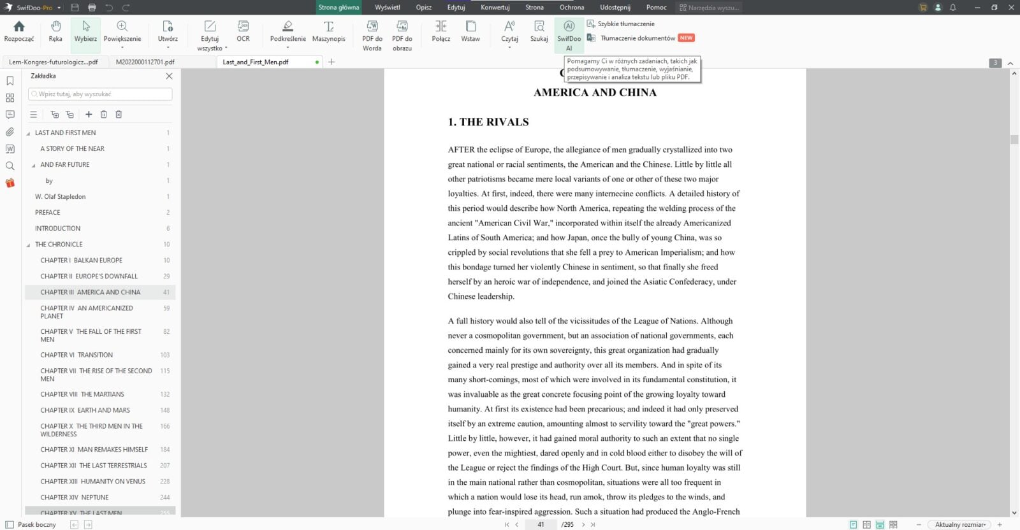Click PDF do Worda converter icon
1020x530 pixels.
pos(372,36)
